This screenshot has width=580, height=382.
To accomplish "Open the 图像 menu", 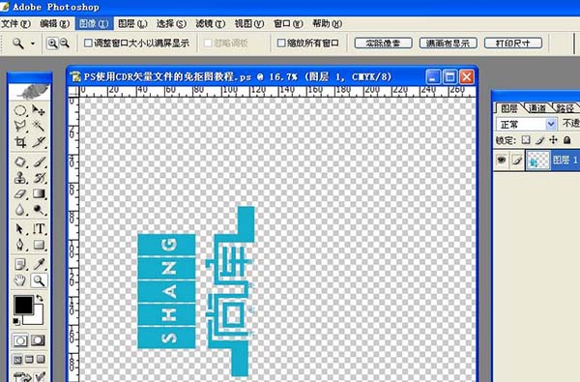I will coord(94,23).
